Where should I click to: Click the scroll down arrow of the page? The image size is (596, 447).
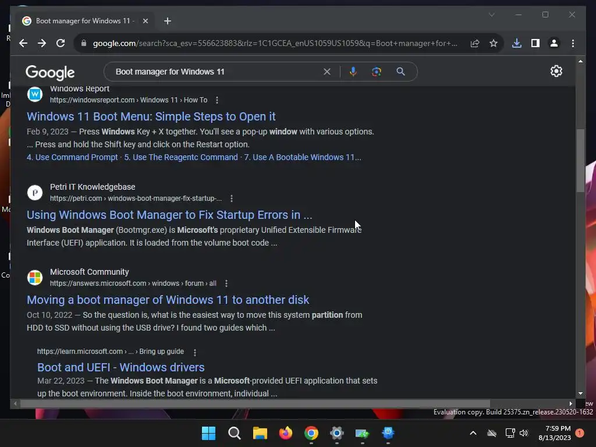point(580,394)
